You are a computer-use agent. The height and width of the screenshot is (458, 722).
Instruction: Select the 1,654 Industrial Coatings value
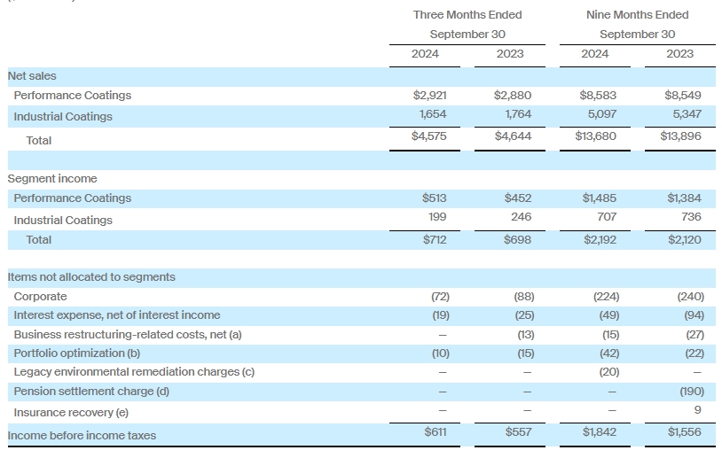click(x=433, y=114)
